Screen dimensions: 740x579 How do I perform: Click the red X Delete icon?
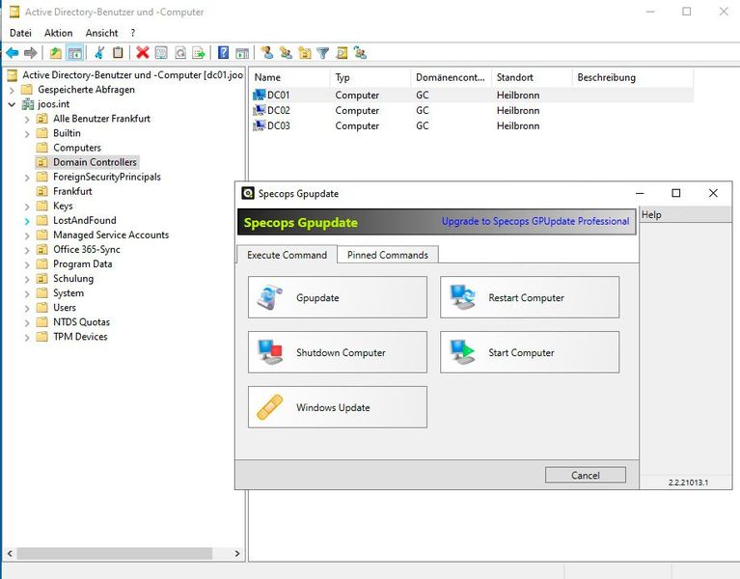143,53
